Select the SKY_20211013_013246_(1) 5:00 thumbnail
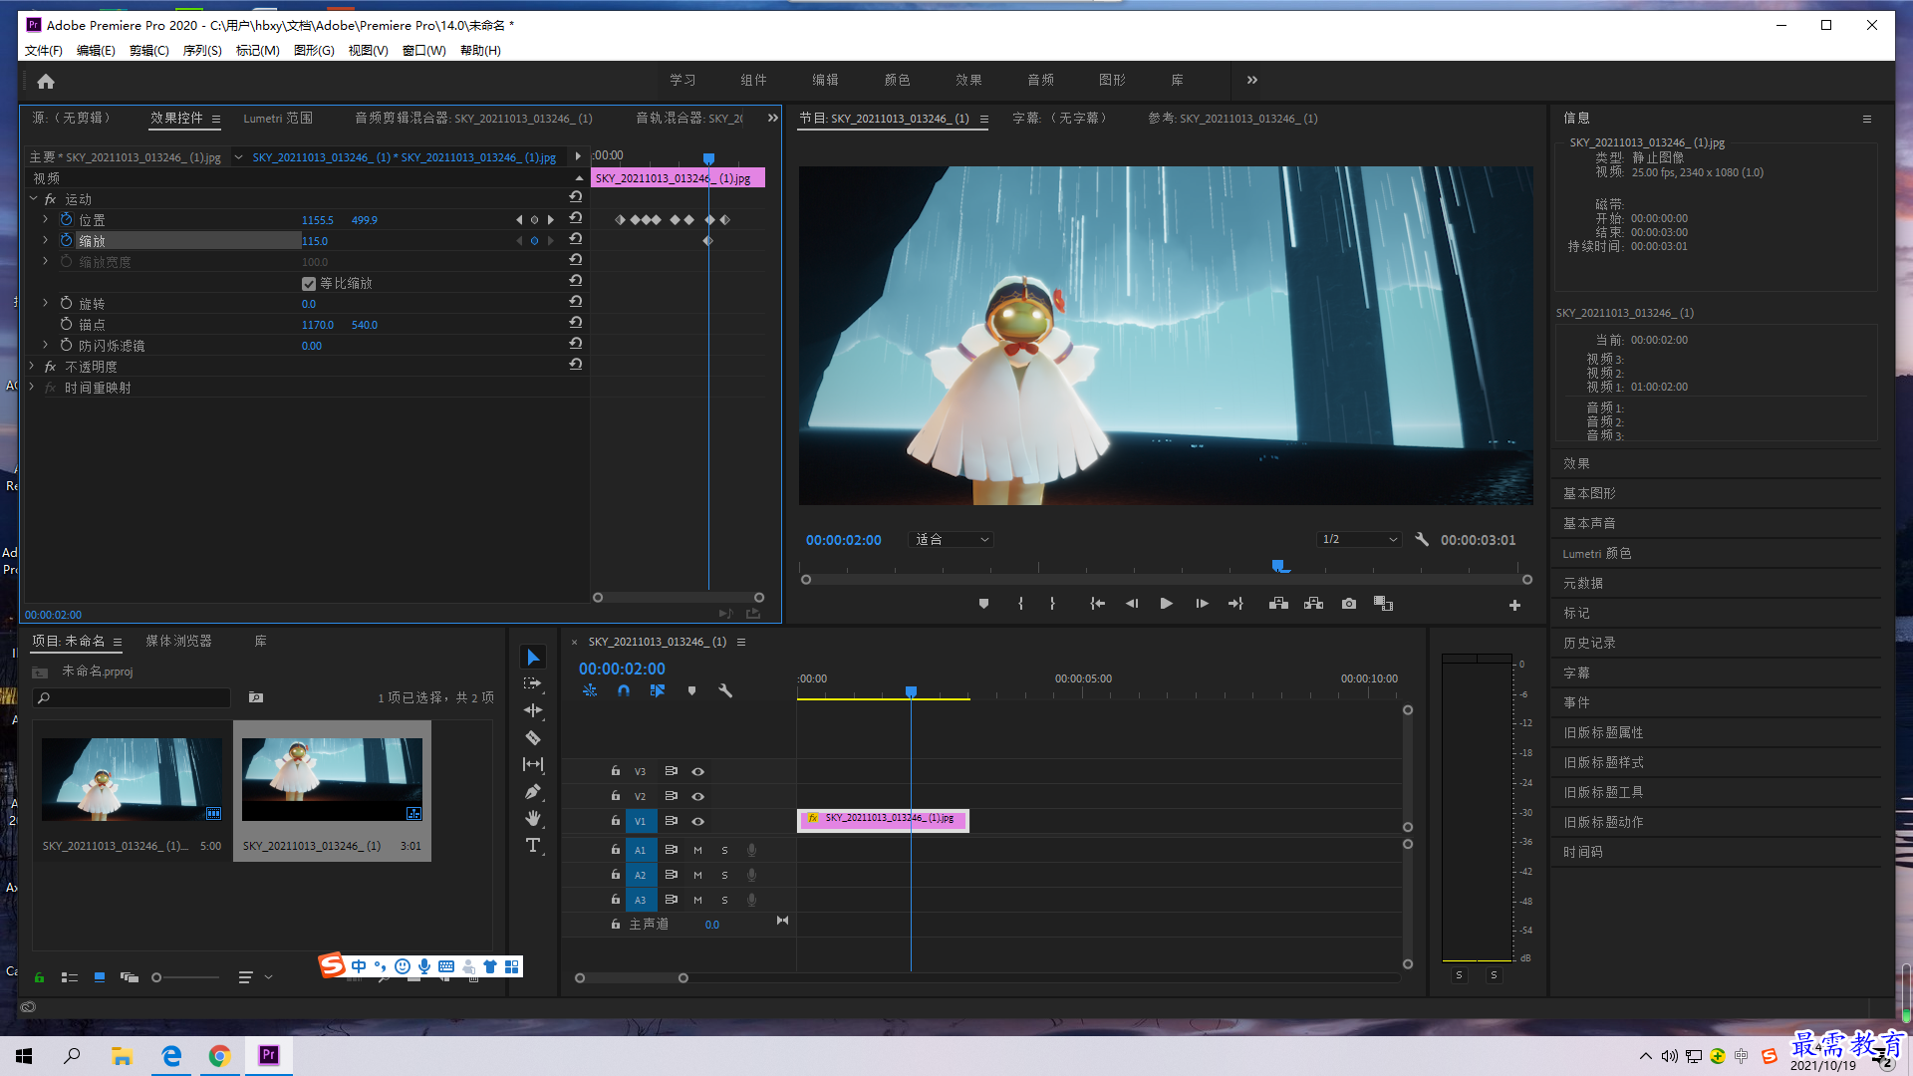Screen dimensions: 1913x1076 pos(132,779)
